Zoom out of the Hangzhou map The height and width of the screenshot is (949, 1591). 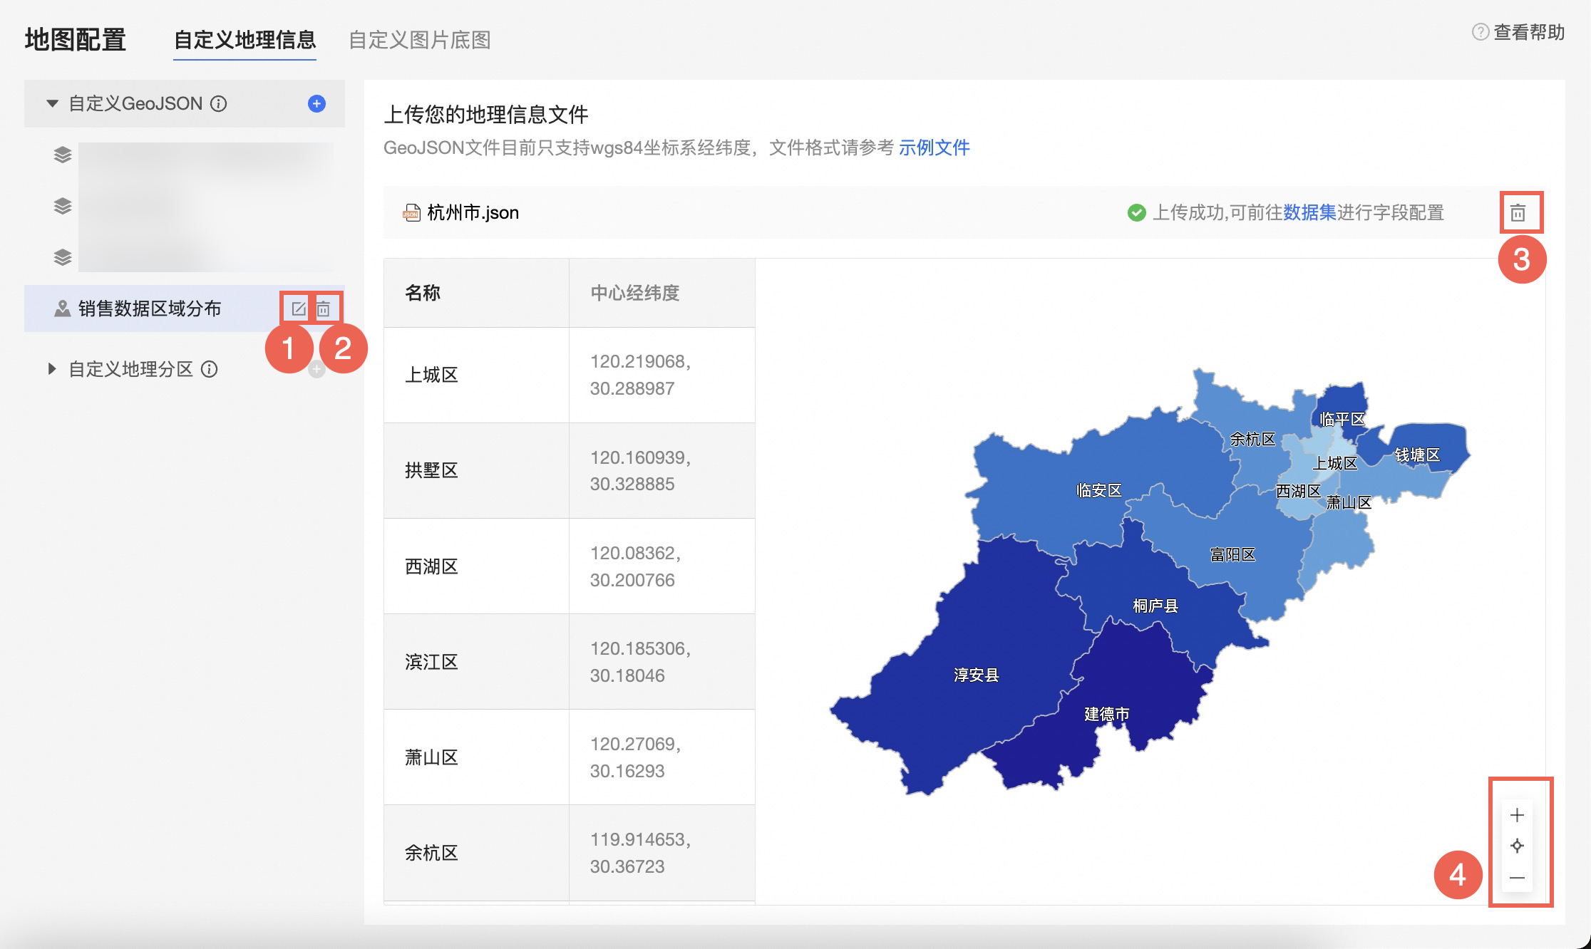click(x=1516, y=878)
